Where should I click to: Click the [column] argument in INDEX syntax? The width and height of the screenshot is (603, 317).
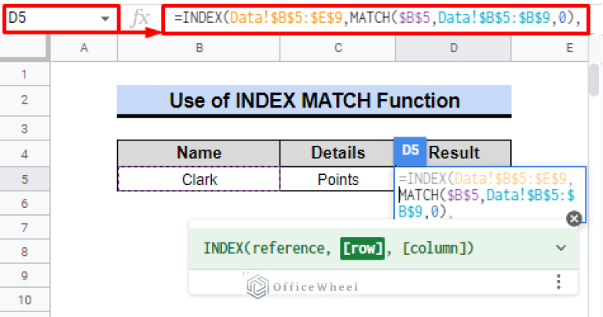click(x=433, y=248)
